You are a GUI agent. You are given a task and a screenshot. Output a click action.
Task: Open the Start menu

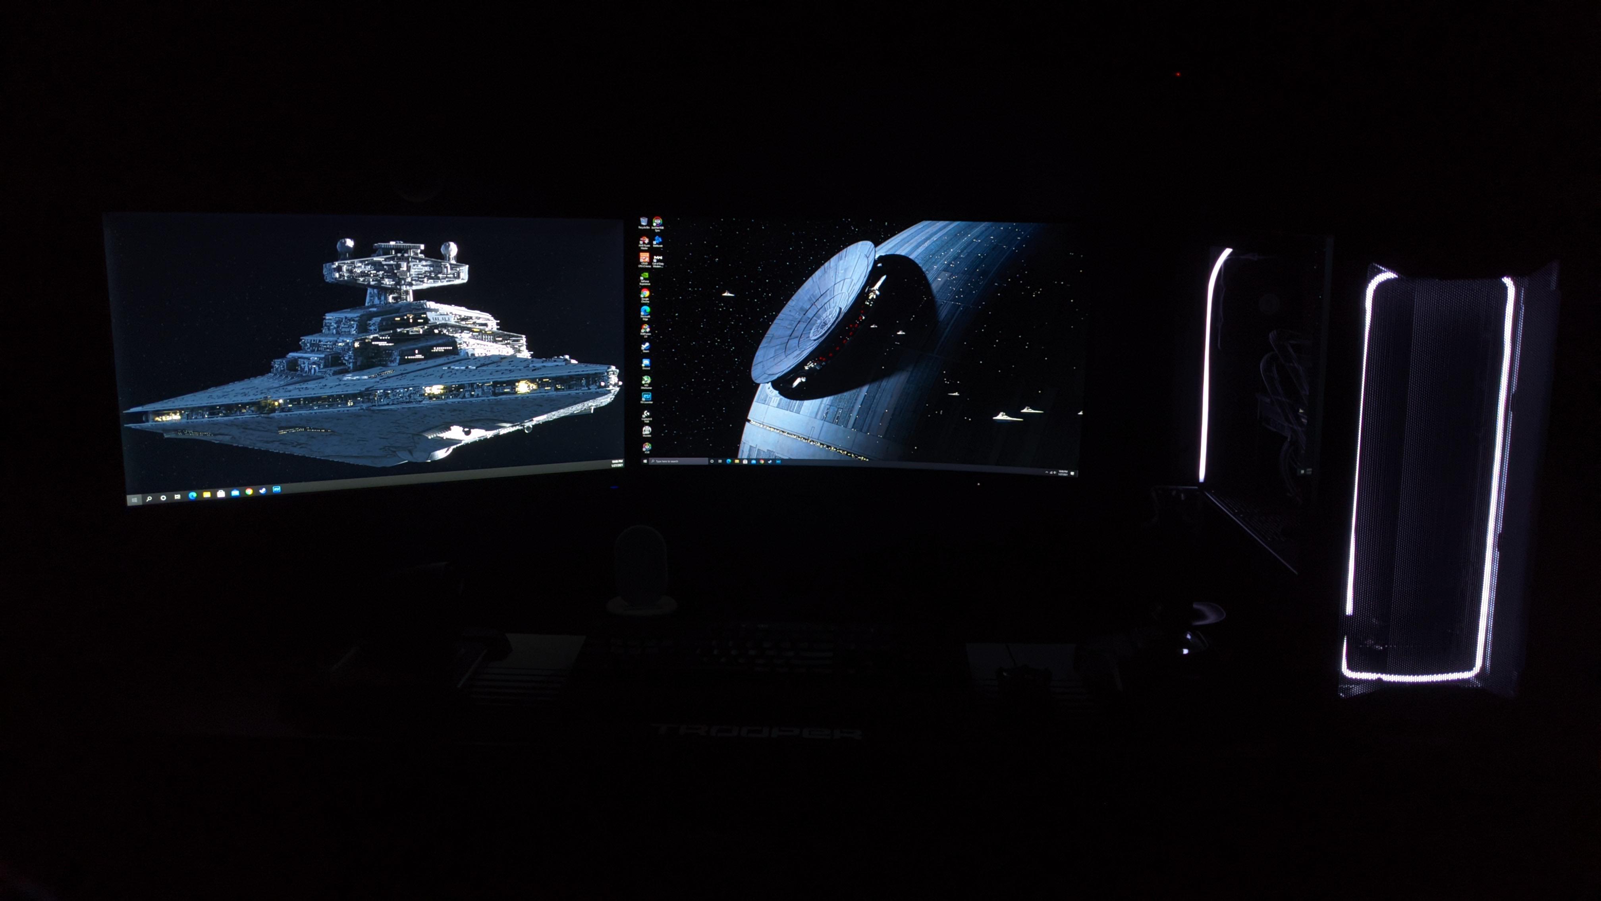click(x=645, y=461)
